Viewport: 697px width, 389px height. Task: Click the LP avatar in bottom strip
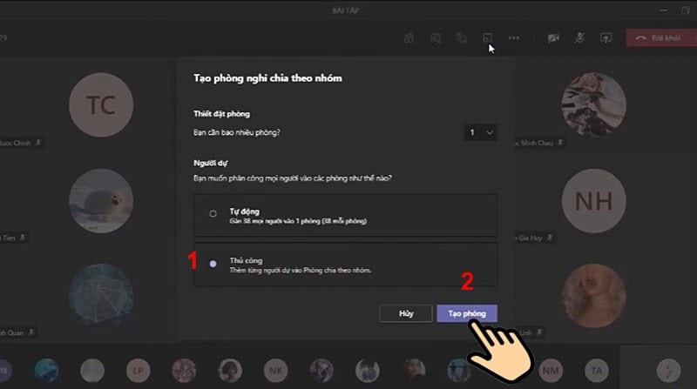click(139, 371)
